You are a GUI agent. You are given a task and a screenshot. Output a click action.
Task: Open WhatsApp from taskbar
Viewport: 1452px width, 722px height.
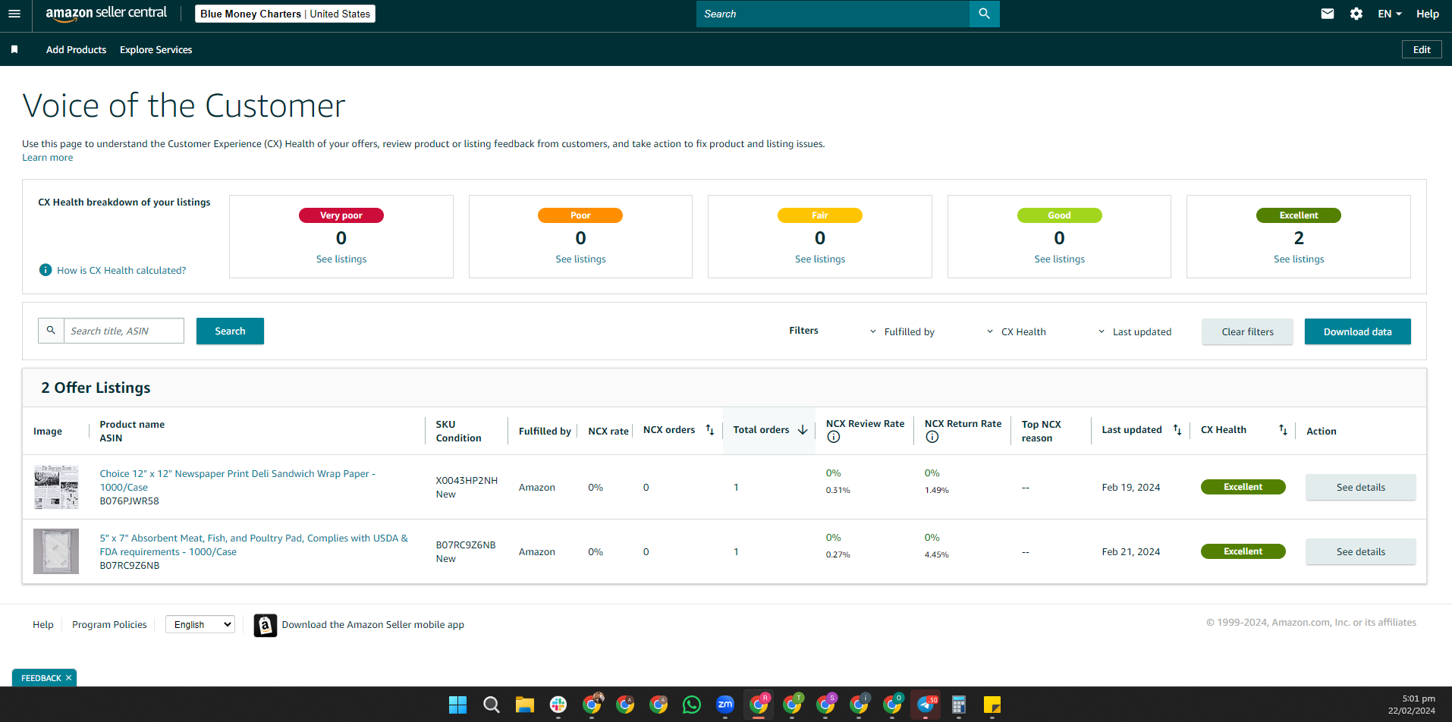692,705
